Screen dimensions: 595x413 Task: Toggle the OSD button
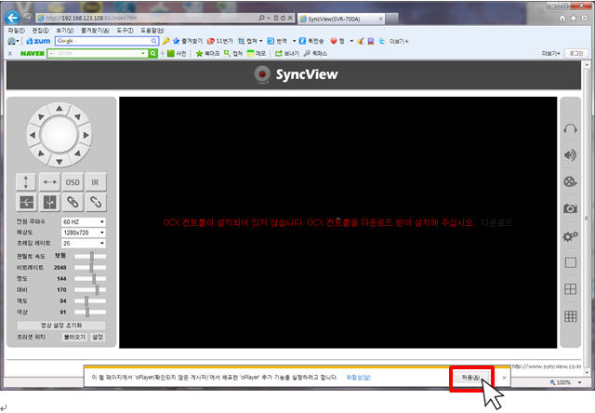pyautogui.click(x=73, y=182)
